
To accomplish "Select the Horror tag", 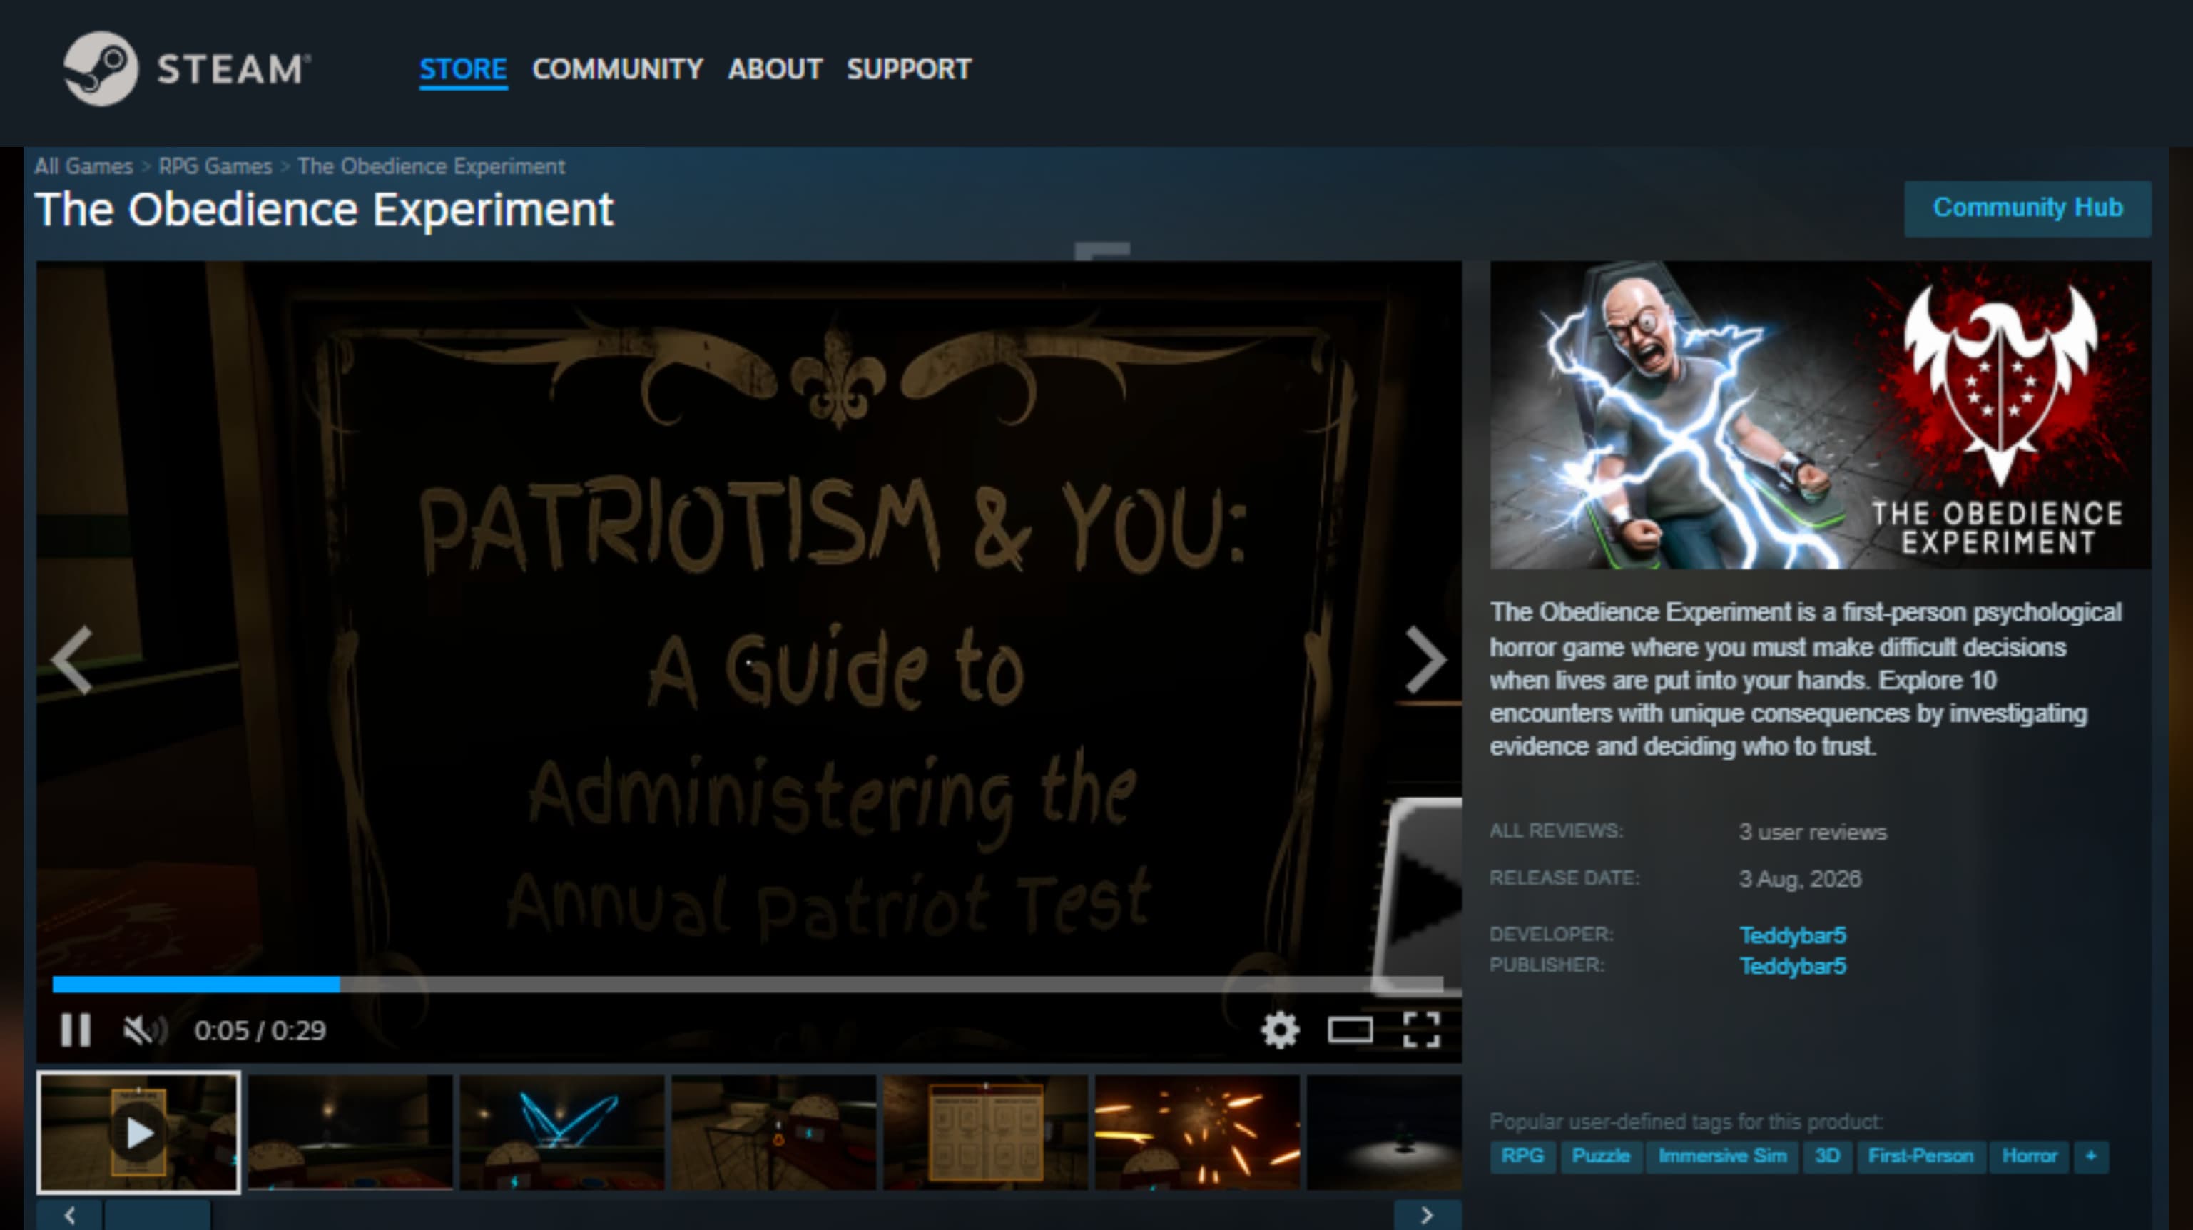I will coord(2029,1156).
